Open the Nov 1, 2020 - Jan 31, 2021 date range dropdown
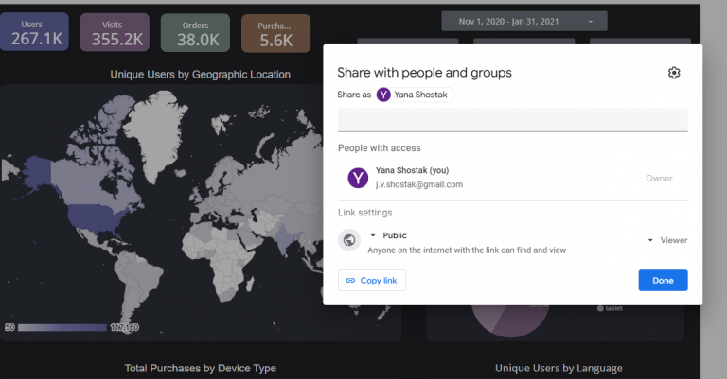Viewport: 727px width, 379px height. pos(524,22)
